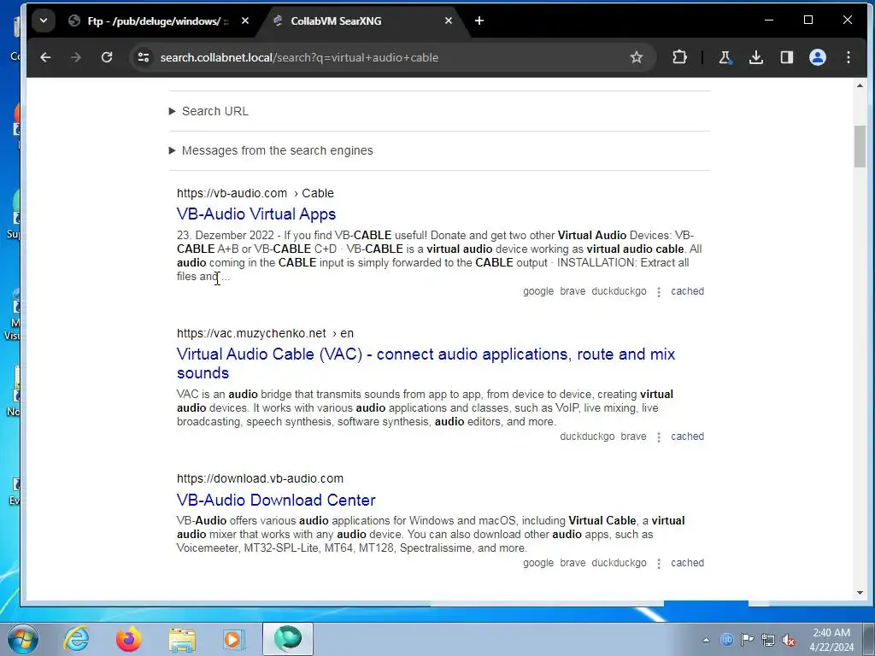Open Windows Media Player from taskbar

pyautogui.click(x=233, y=639)
